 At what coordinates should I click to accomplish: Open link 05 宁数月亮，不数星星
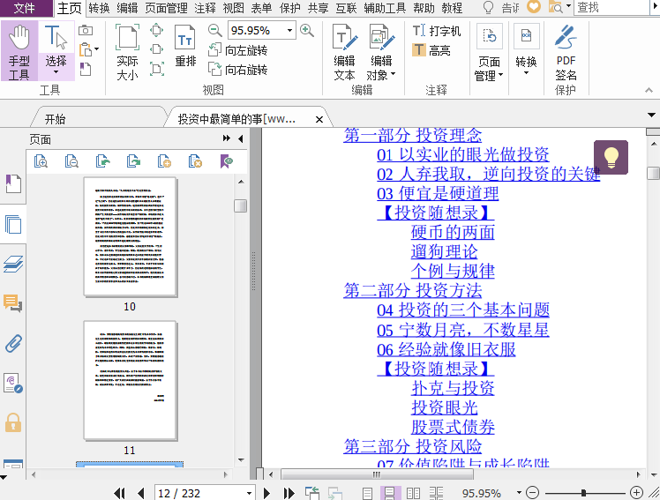pyautogui.click(x=462, y=330)
